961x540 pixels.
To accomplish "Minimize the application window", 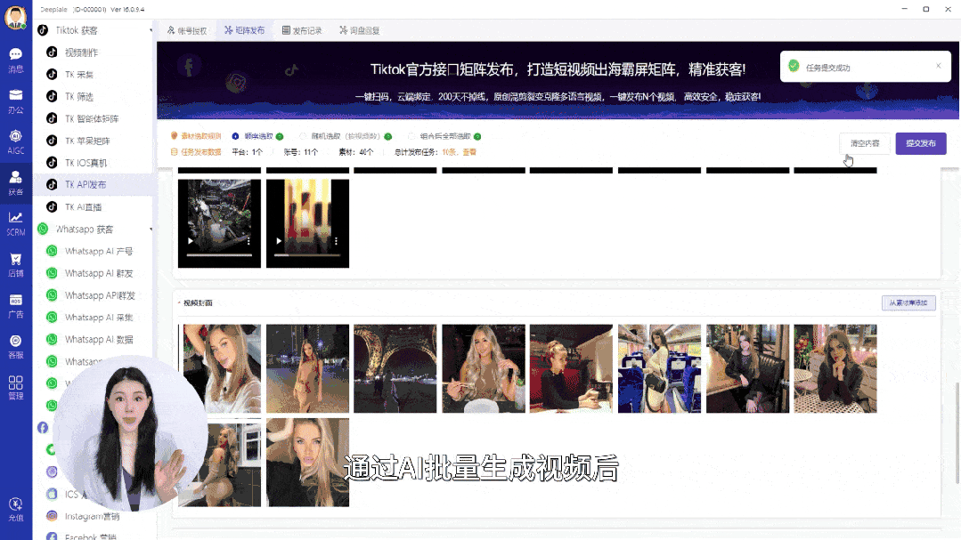I will click(x=904, y=9).
